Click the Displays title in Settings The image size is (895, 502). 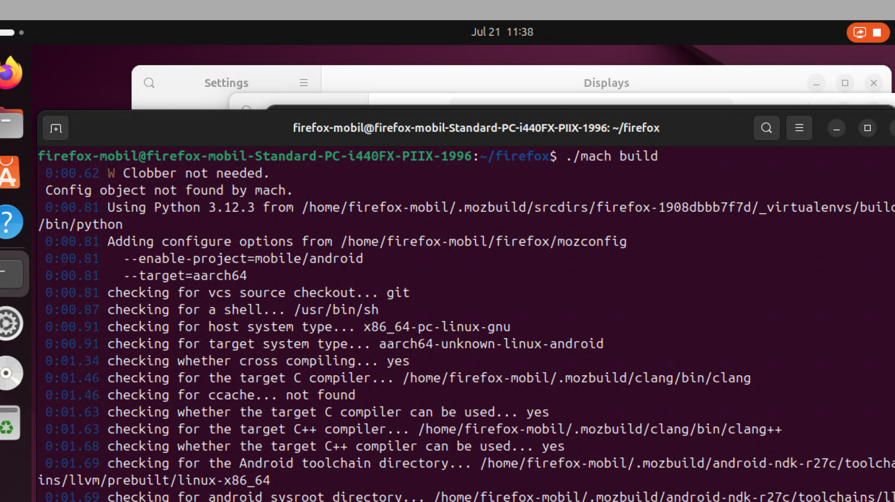[x=606, y=83]
